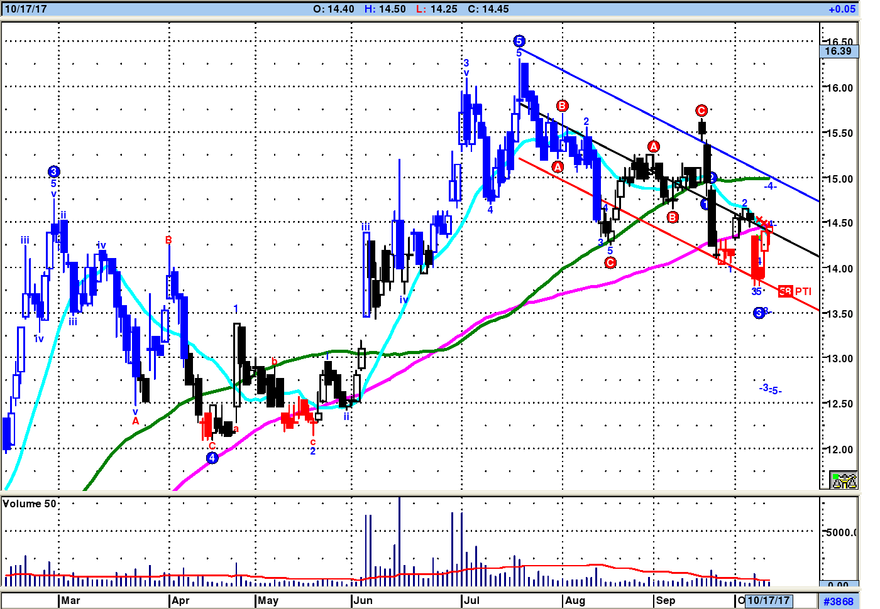
Task: Click red circled B marker in early September
Action: point(673,217)
